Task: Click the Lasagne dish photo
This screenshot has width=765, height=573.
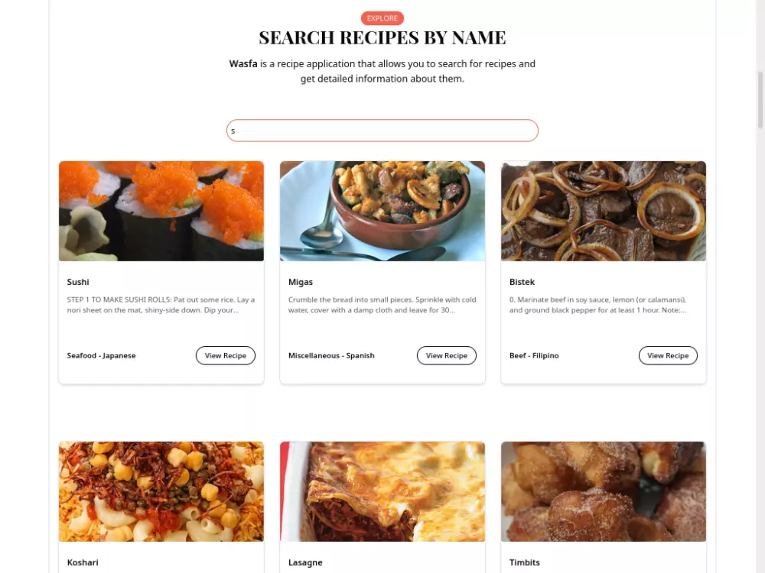Action: [x=382, y=491]
